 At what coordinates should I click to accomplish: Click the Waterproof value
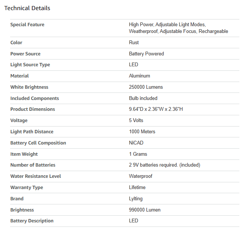pos(140,176)
